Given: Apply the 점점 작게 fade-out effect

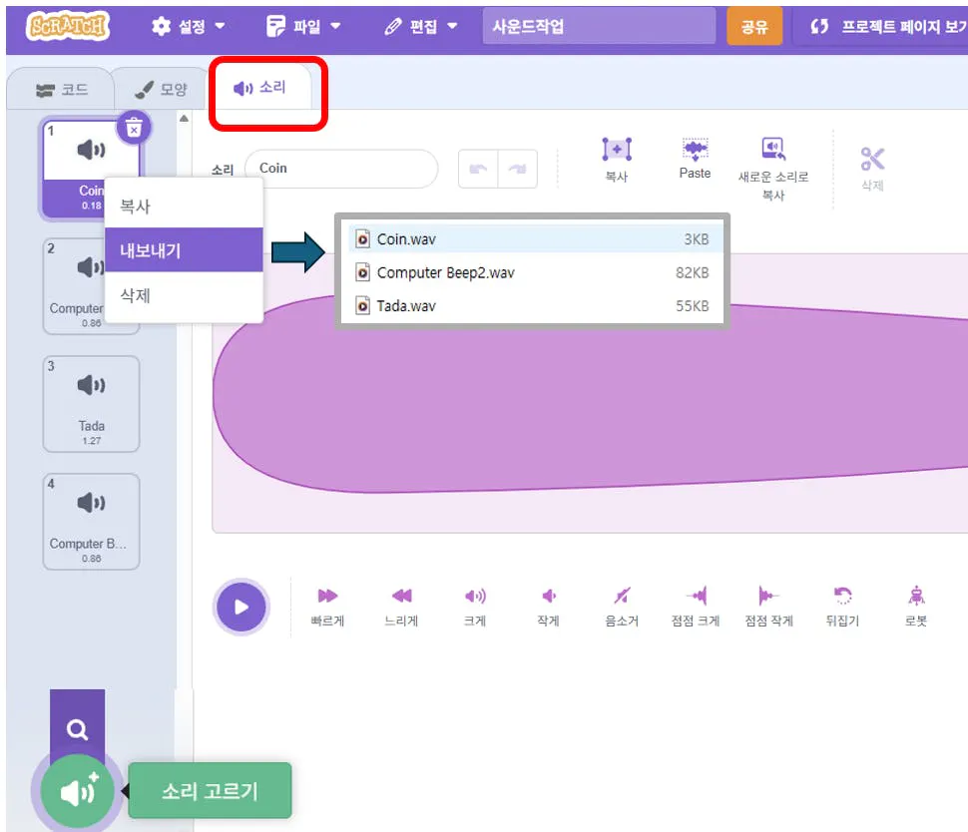Looking at the screenshot, I should [768, 604].
